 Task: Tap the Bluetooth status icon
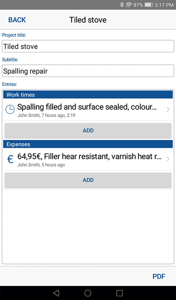(122, 5)
